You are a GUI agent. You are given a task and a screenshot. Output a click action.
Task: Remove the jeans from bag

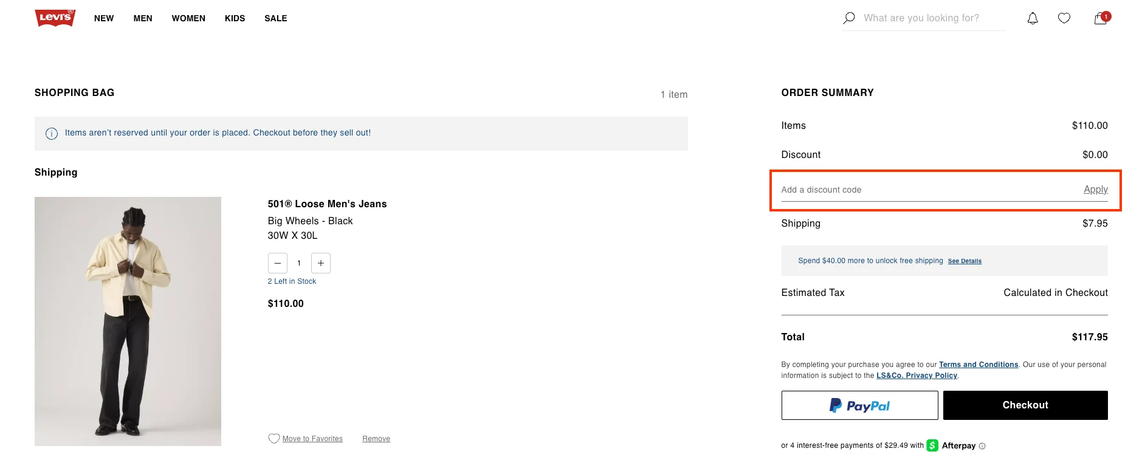[x=376, y=439]
